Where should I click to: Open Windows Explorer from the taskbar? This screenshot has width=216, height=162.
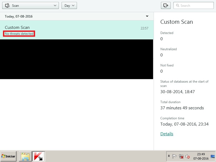pos(25,156)
